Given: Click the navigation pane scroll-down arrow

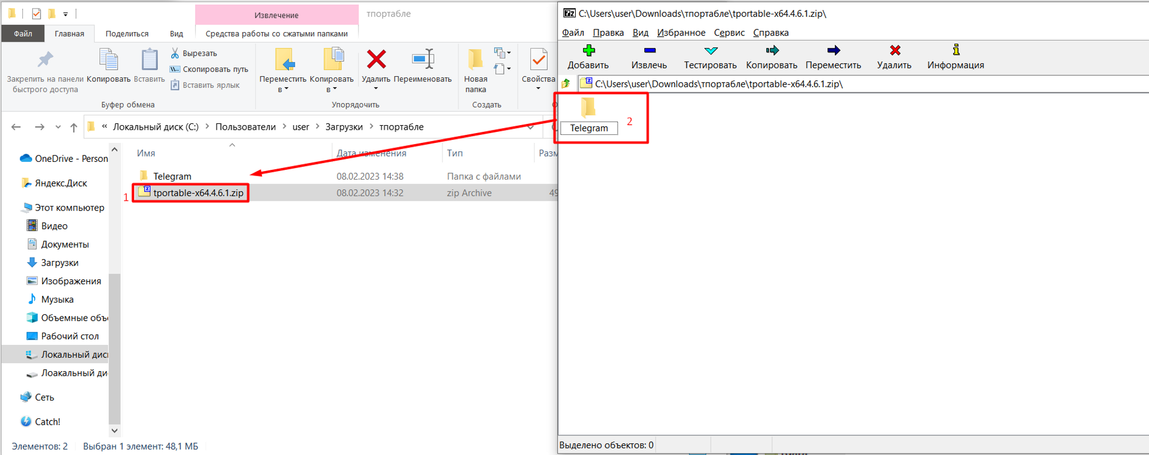Looking at the screenshot, I should tap(114, 430).
